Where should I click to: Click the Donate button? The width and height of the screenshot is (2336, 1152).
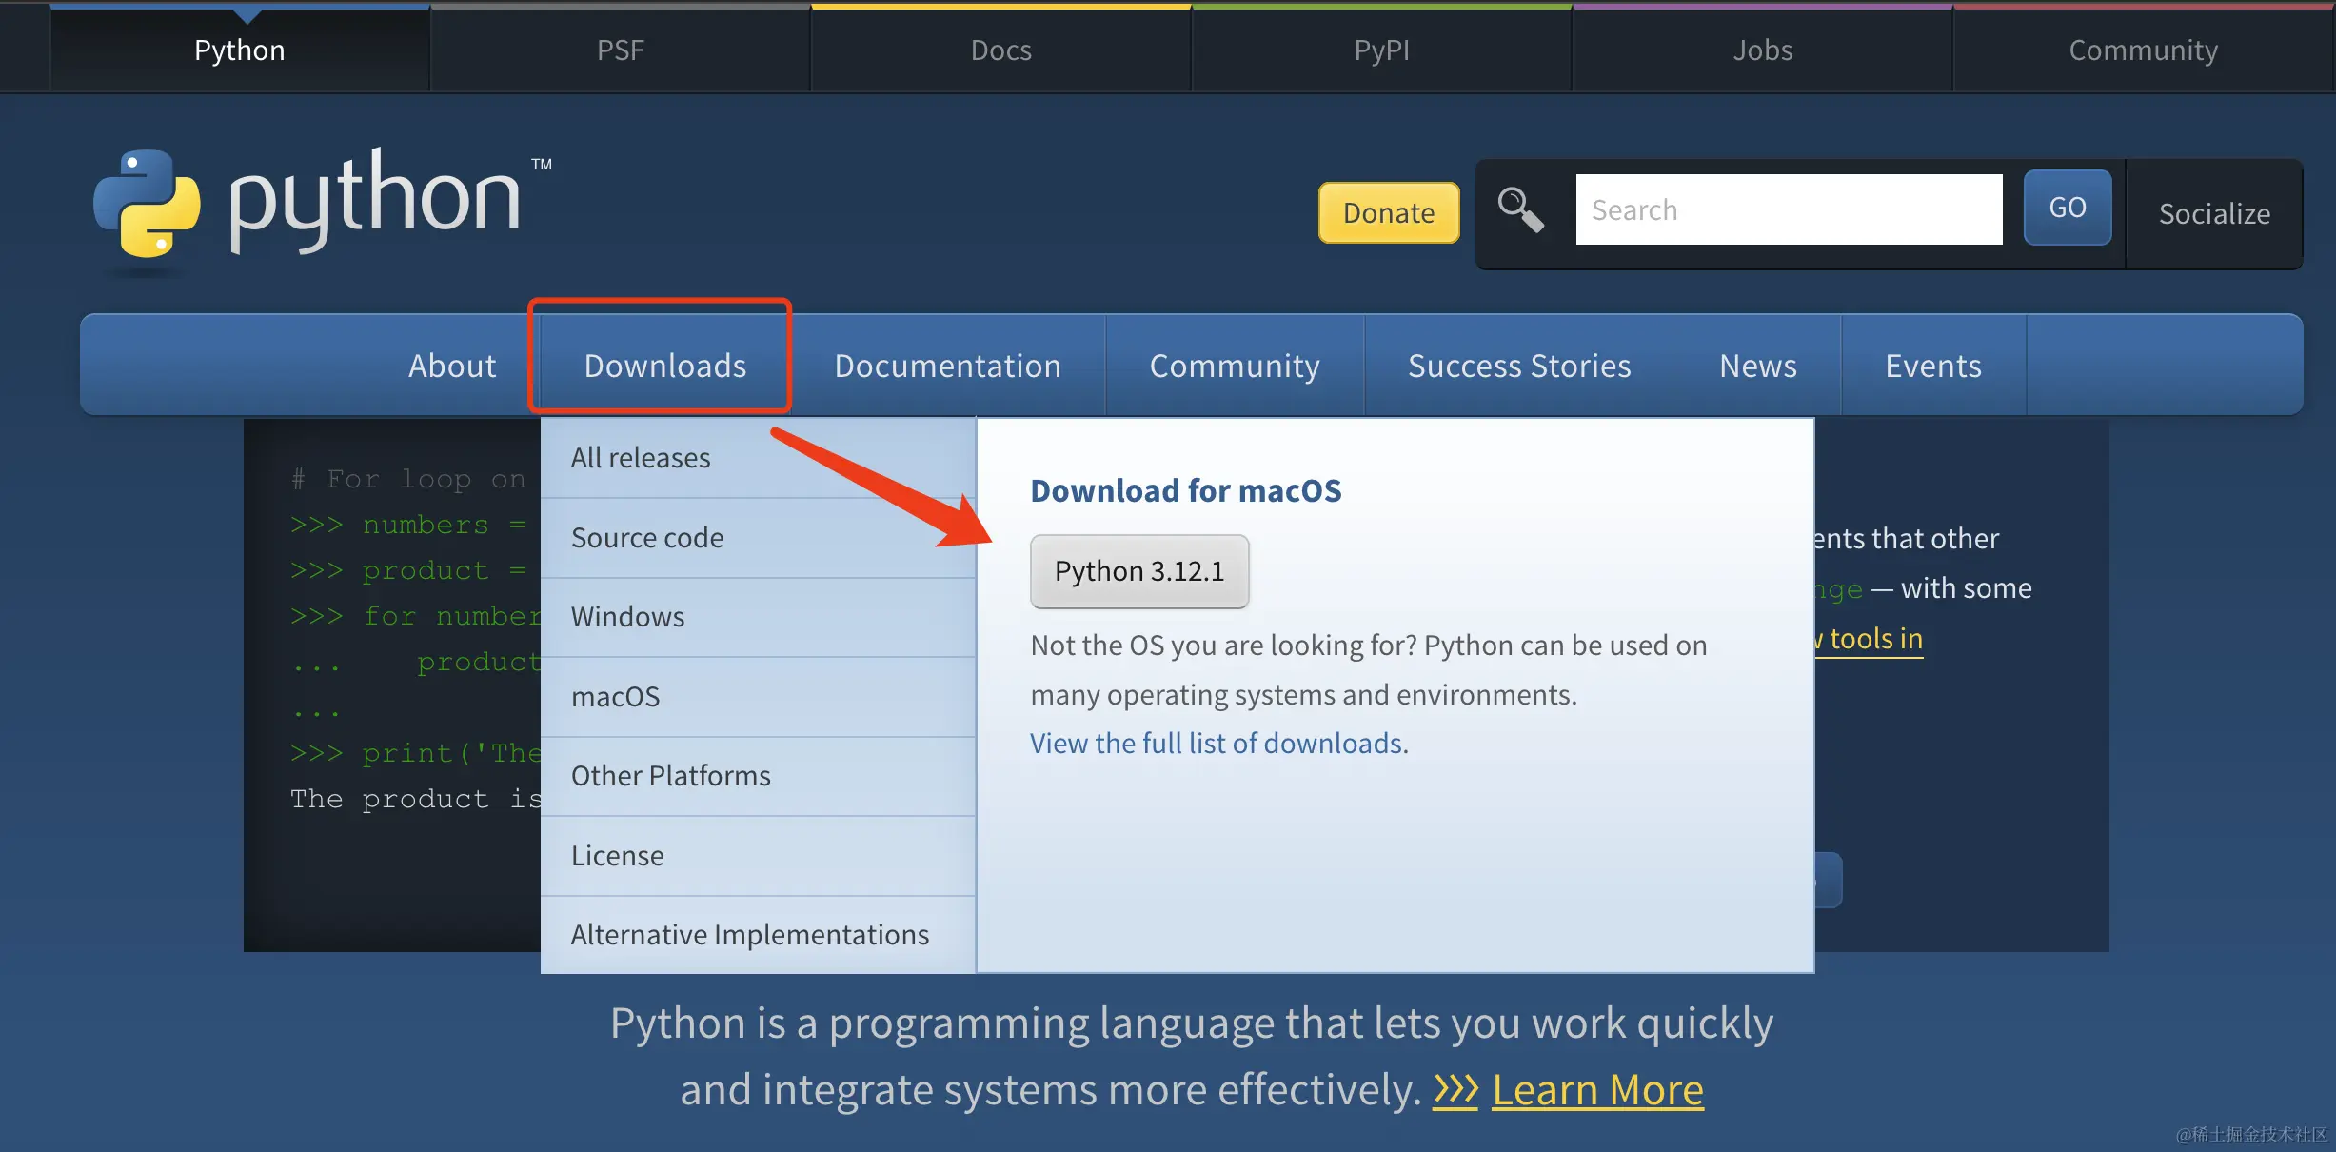pos(1388,212)
